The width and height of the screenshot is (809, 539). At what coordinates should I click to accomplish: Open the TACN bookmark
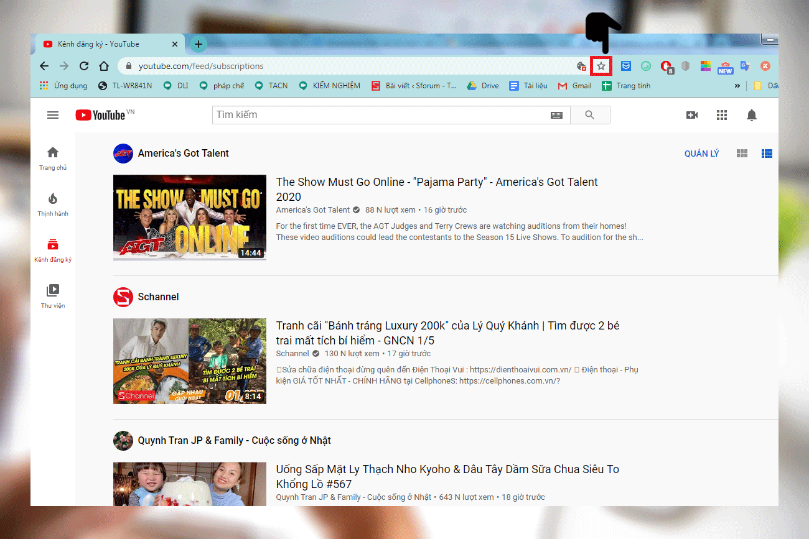271,86
